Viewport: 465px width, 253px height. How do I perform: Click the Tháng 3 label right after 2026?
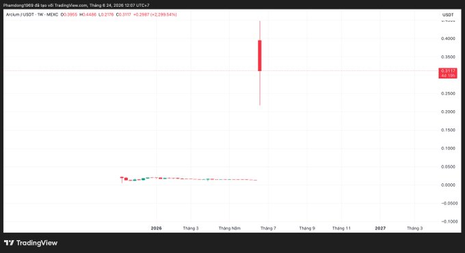(x=191, y=228)
